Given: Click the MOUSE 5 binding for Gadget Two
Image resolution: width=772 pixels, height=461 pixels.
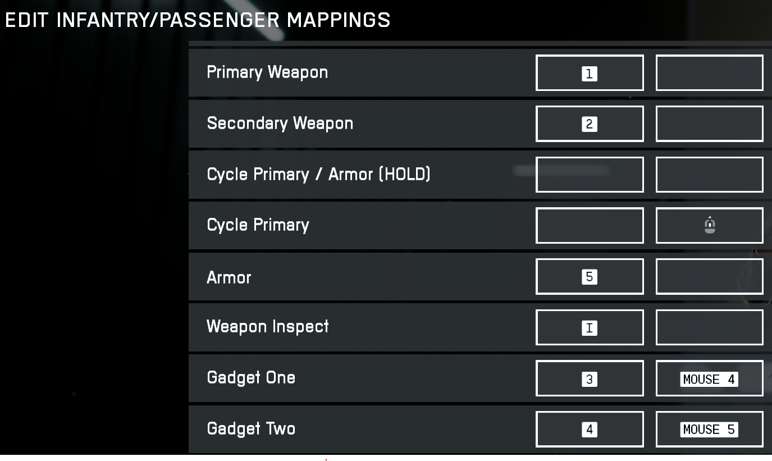Looking at the screenshot, I should (709, 430).
